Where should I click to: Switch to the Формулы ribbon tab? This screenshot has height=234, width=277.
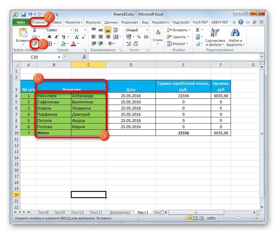(94, 22)
